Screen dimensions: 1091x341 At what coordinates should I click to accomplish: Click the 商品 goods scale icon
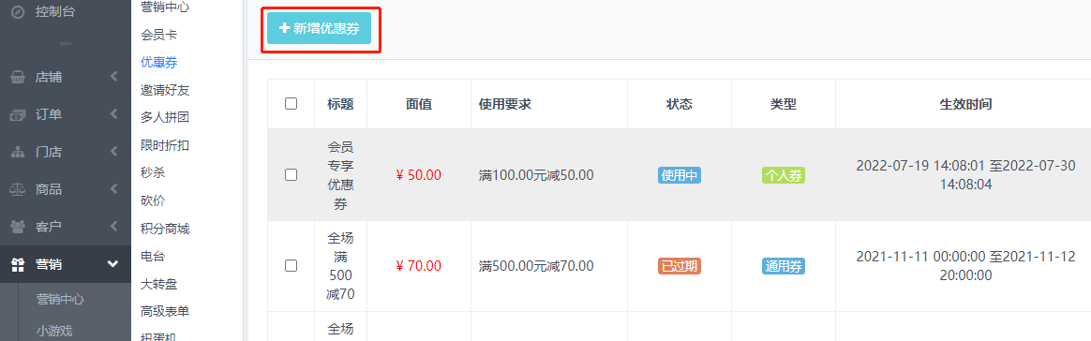(x=18, y=189)
